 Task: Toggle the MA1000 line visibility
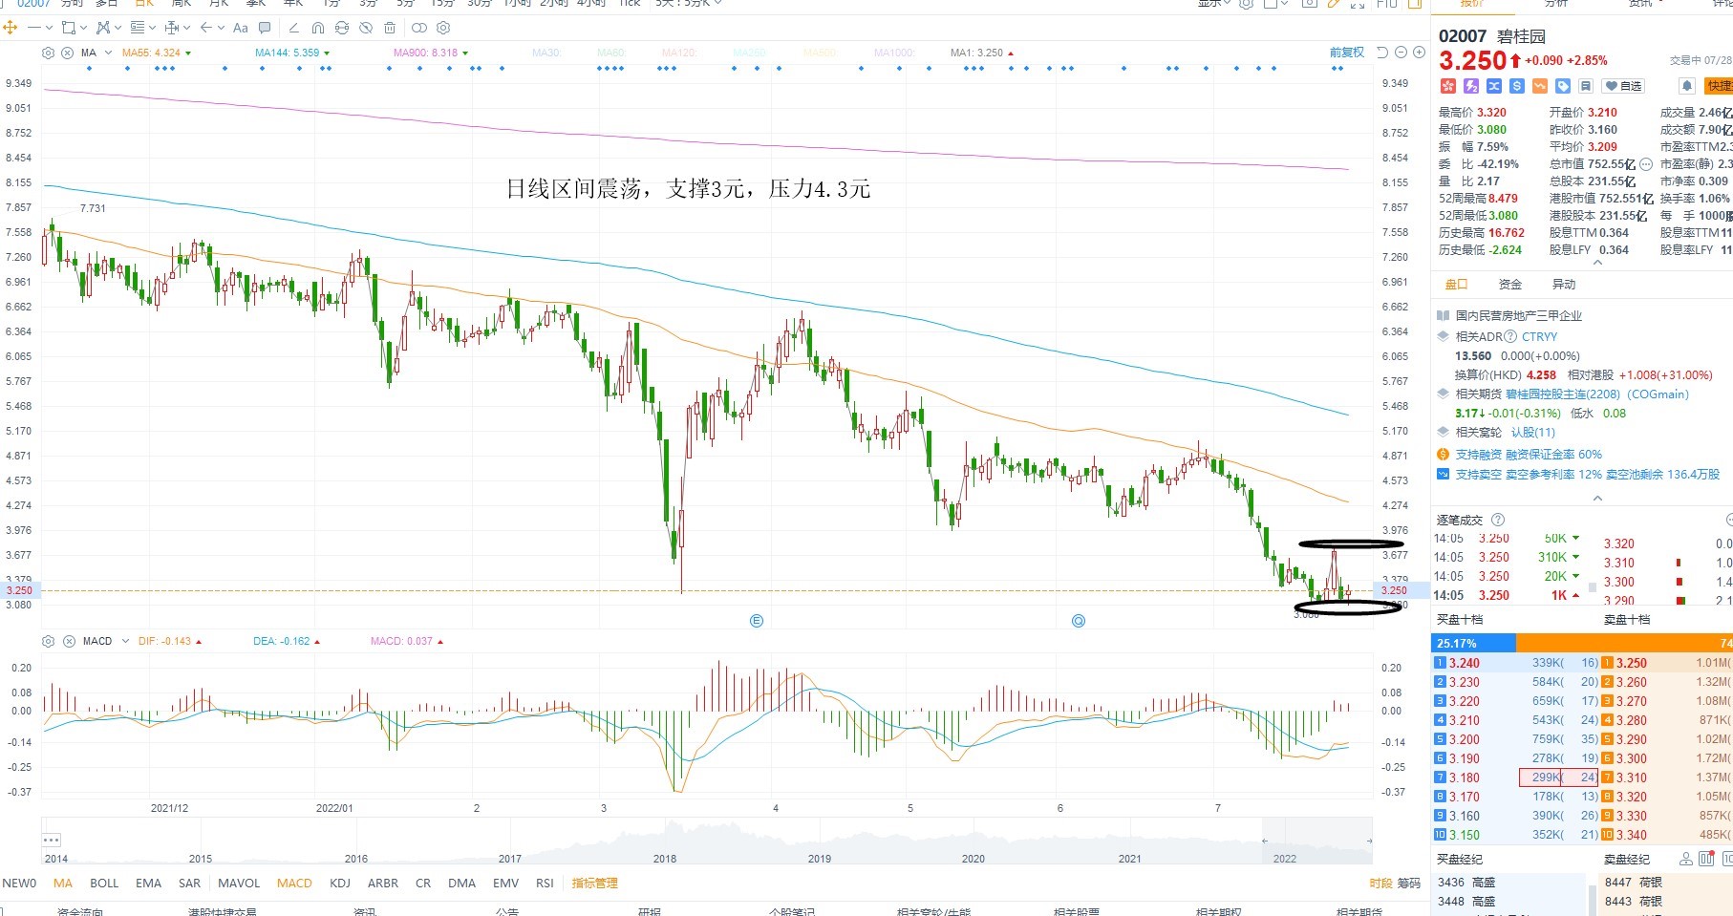coord(894,53)
